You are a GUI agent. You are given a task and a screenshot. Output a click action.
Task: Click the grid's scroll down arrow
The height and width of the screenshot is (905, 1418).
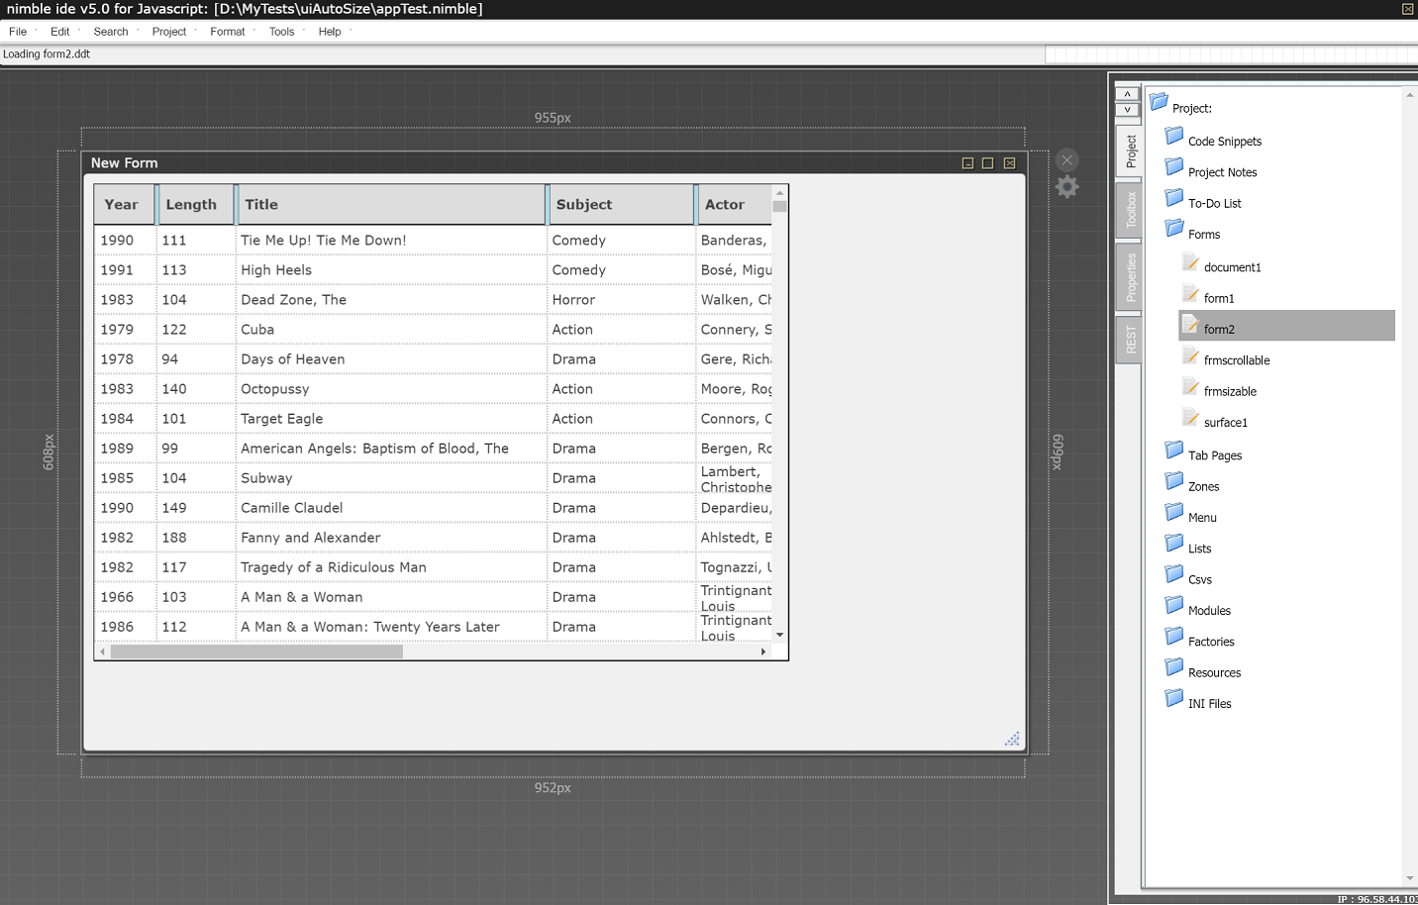point(780,635)
